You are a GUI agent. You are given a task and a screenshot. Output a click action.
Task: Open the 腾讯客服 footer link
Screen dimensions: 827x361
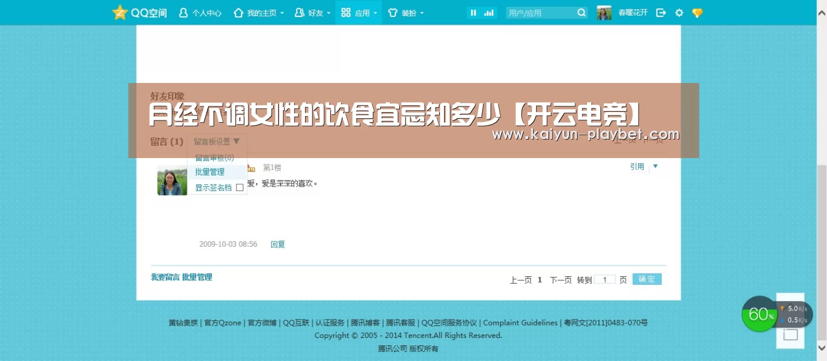pyautogui.click(x=400, y=323)
